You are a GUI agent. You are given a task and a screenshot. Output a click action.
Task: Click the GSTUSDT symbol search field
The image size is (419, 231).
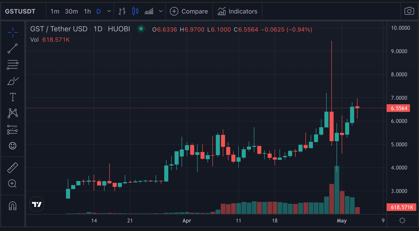point(20,11)
